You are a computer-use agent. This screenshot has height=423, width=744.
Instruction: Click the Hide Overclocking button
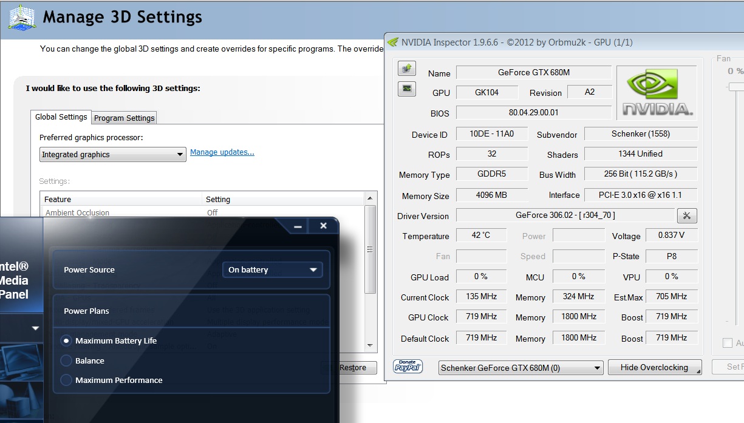point(654,368)
